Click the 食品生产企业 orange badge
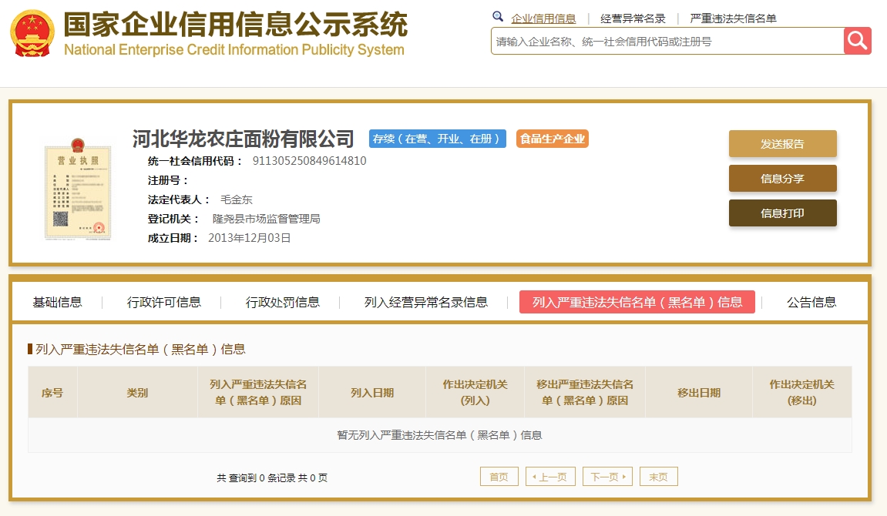 click(552, 139)
